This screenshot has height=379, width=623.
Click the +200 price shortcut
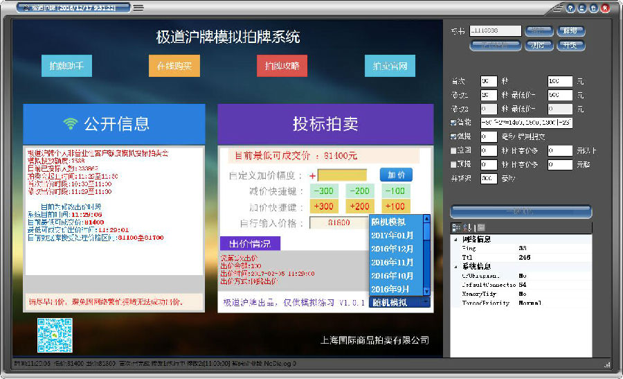(359, 206)
